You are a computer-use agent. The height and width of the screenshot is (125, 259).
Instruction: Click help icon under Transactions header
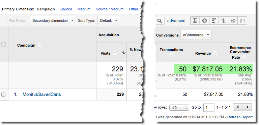pos(171,55)
